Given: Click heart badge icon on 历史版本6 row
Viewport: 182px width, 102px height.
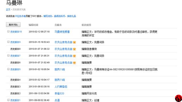Looking at the screenshot, I should point(75,63).
